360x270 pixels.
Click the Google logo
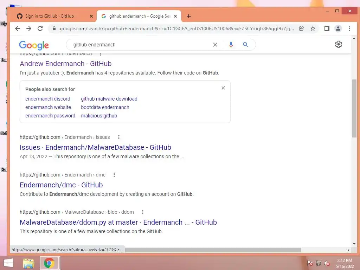[34, 45]
